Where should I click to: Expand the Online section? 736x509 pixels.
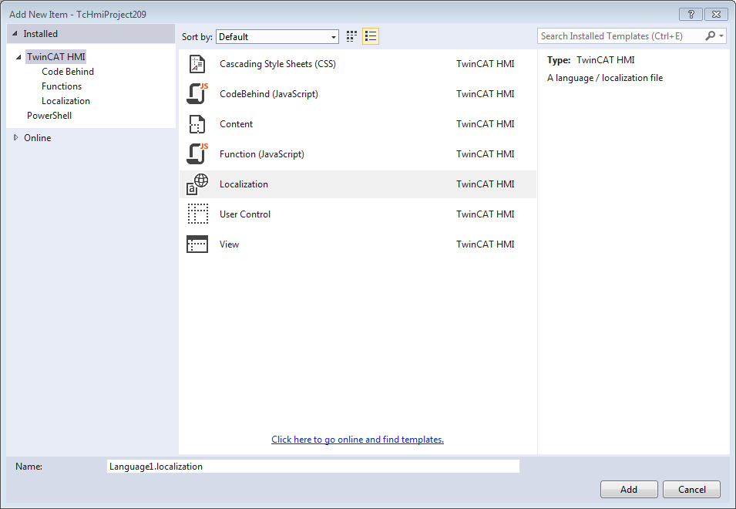tap(16, 137)
